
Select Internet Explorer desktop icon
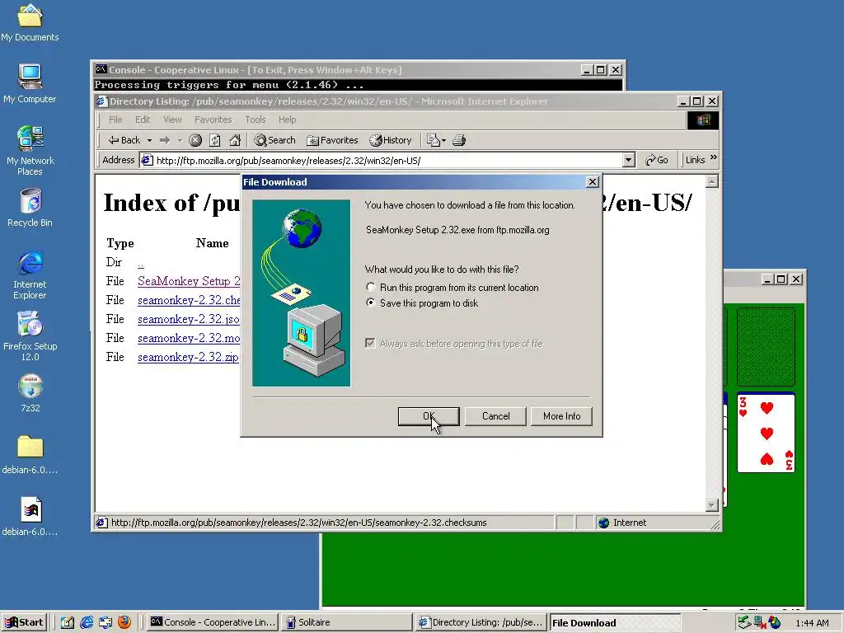(30, 274)
